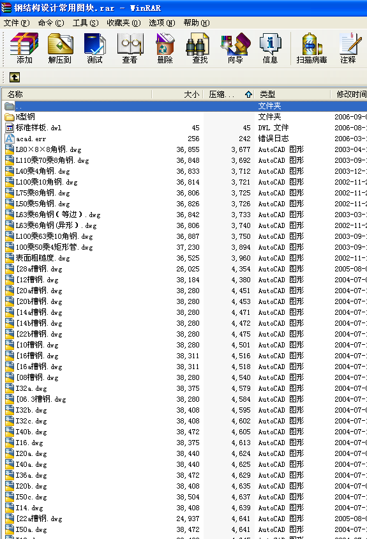Sort by Name (名称) column header
Viewport: 367px width, 539px height.
pyautogui.click(x=77, y=94)
